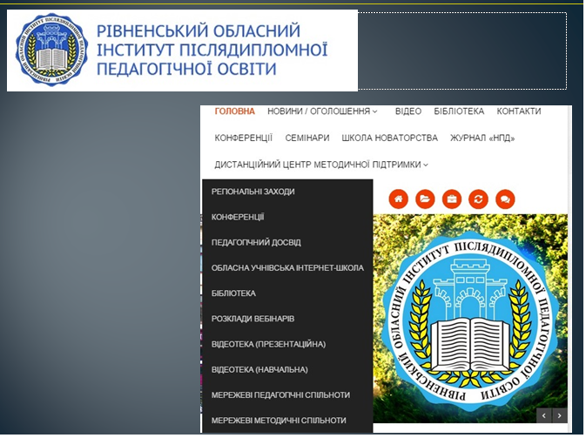
Task: Click the orange chat bubbles circle icon
Action: point(505,199)
